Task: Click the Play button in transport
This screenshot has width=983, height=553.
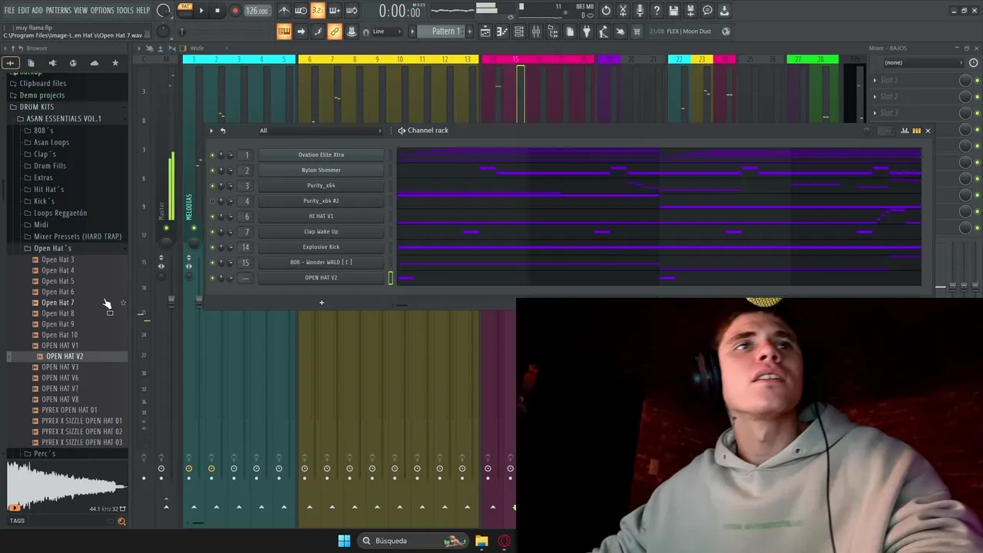Action: pyautogui.click(x=201, y=11)
